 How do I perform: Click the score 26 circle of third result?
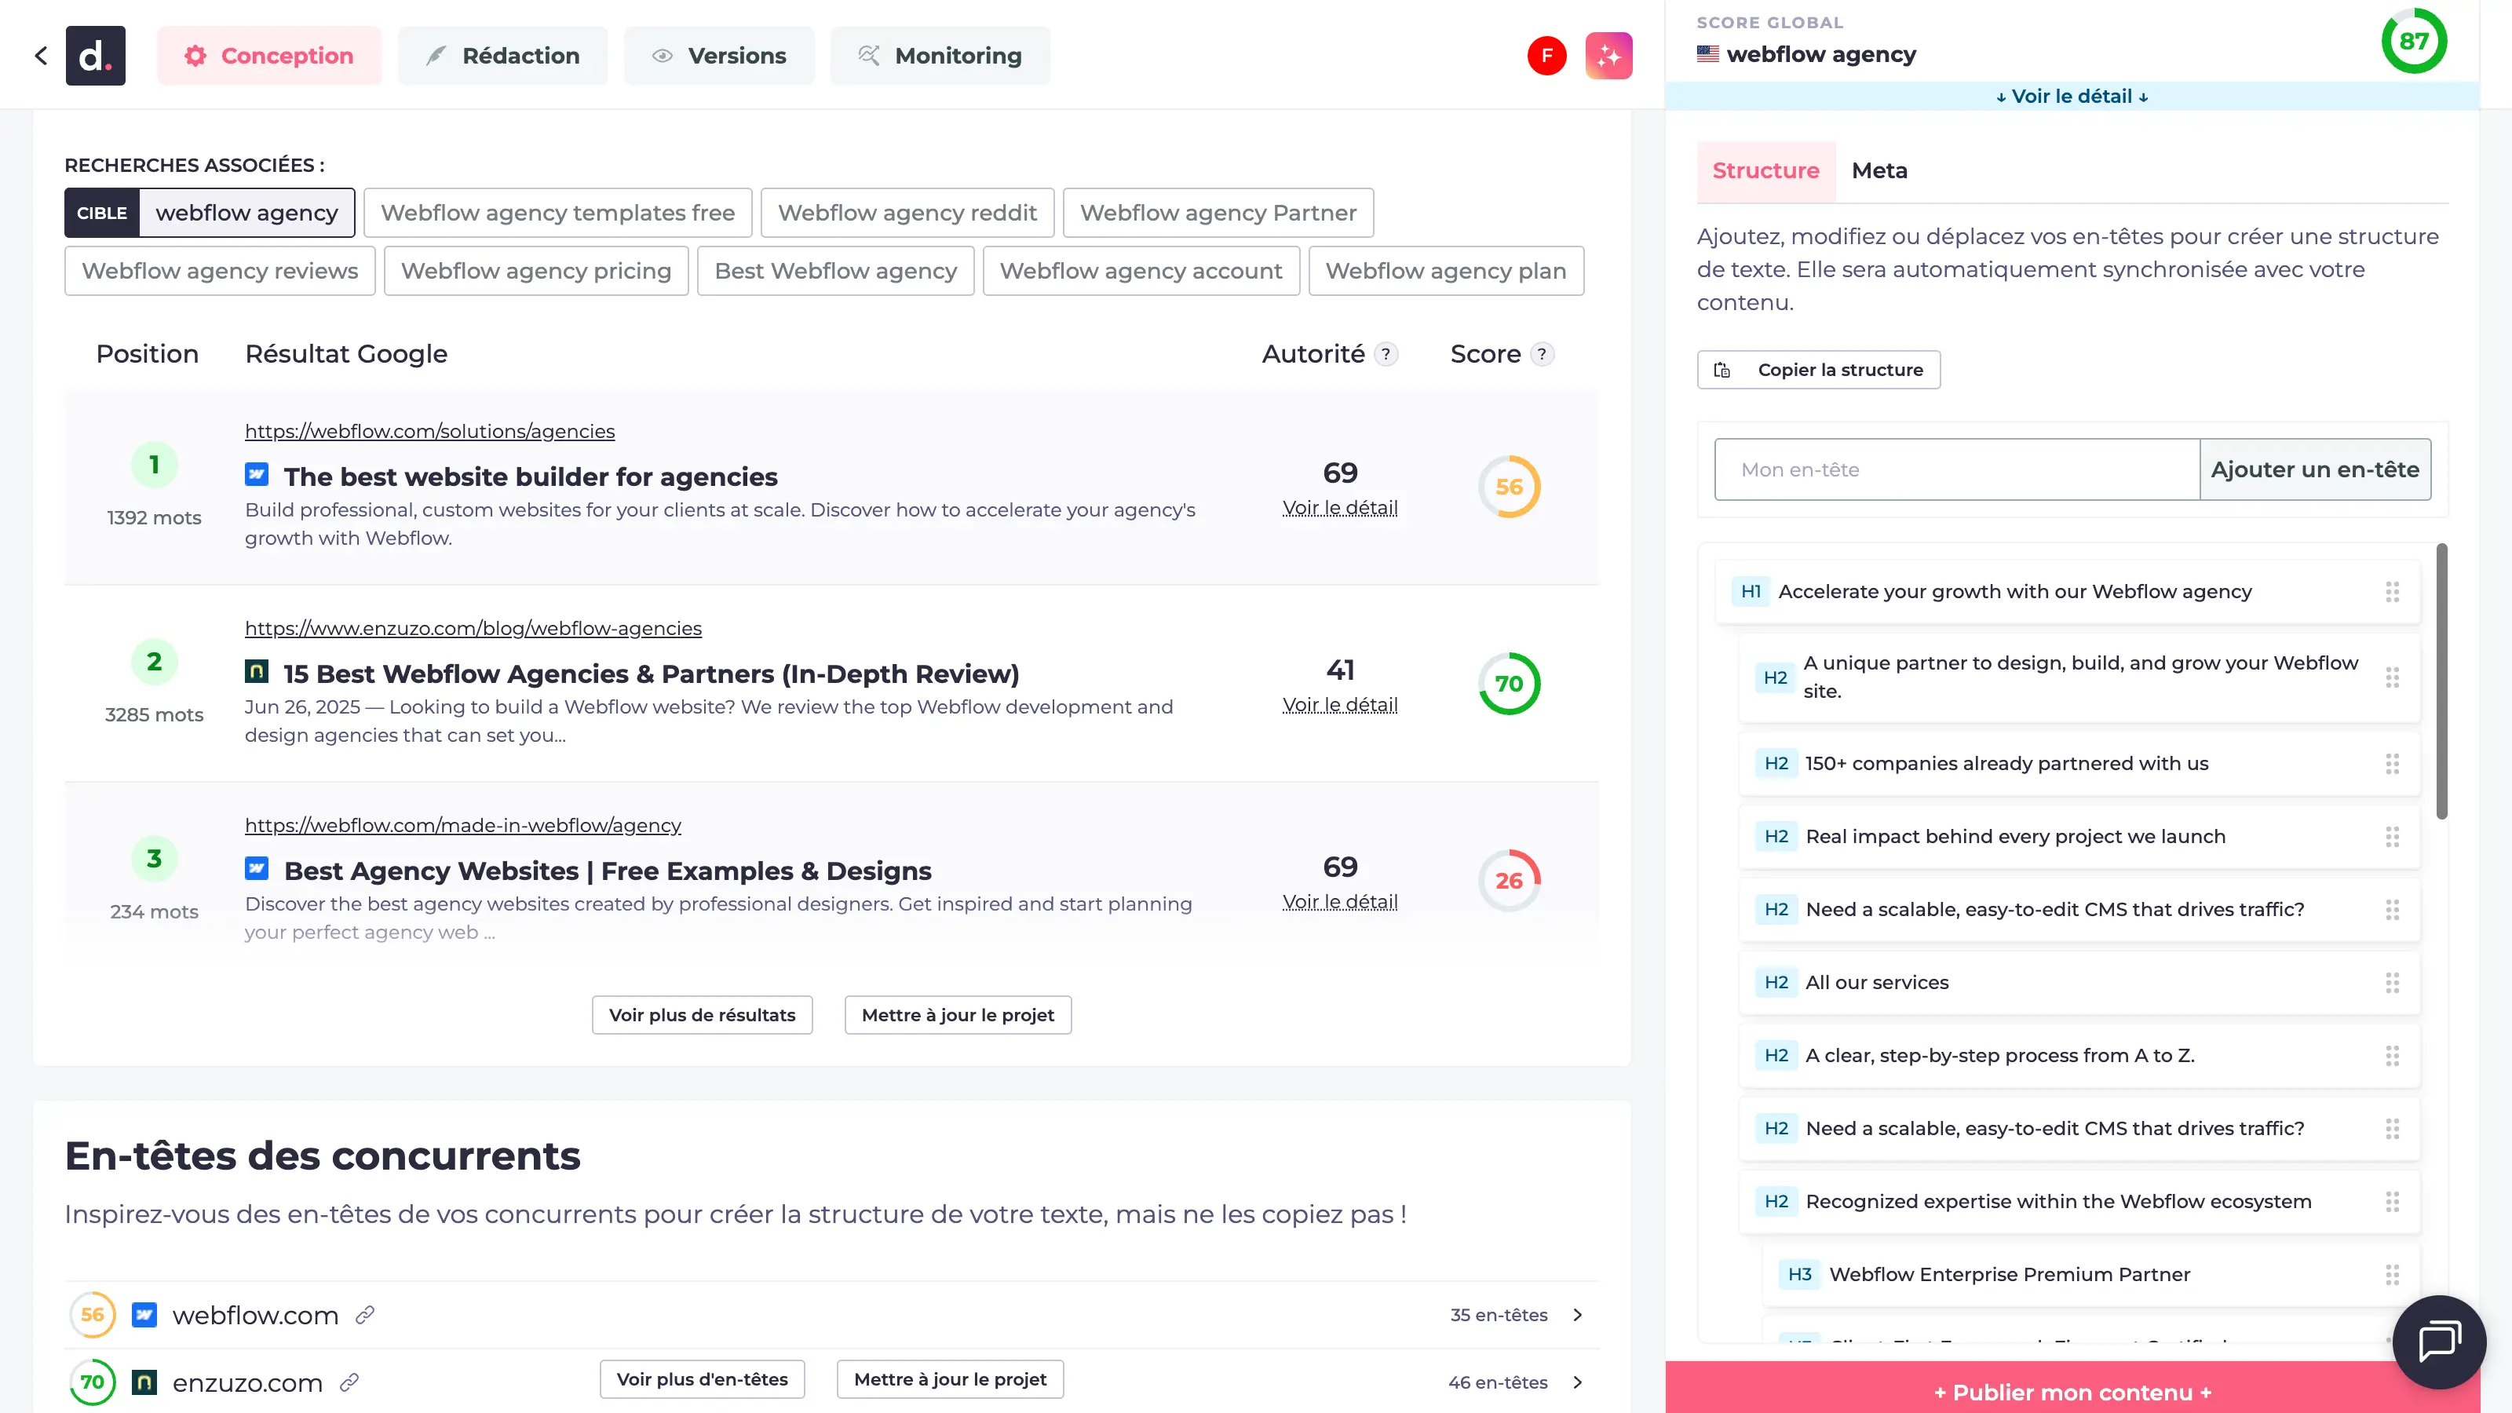coord(1509,881)
